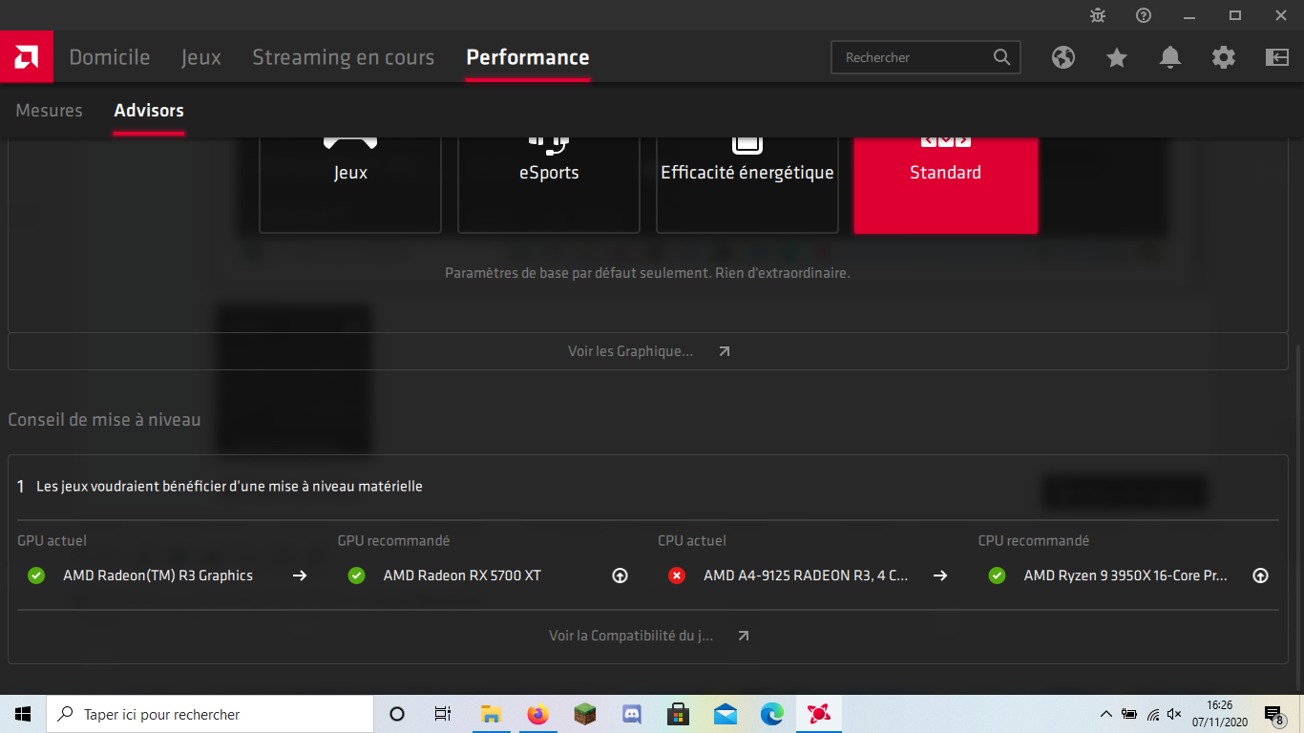Click red cross beside AMD A4-9125
This screenshot has width=1304, height=733.
[677, 576]
